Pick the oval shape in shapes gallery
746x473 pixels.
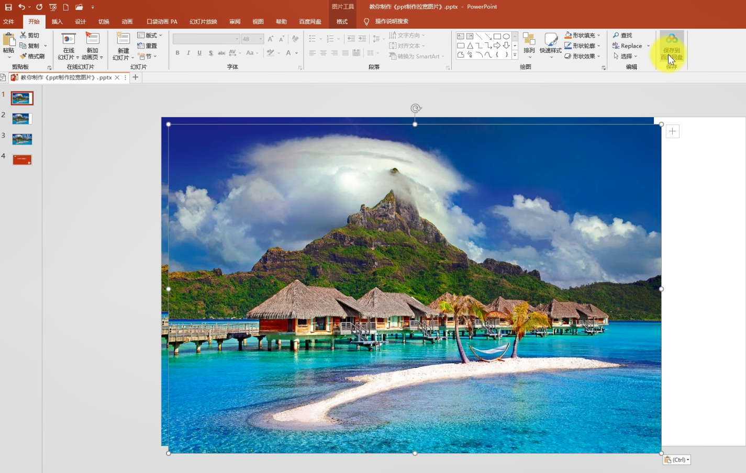click(x=506, y=36)
